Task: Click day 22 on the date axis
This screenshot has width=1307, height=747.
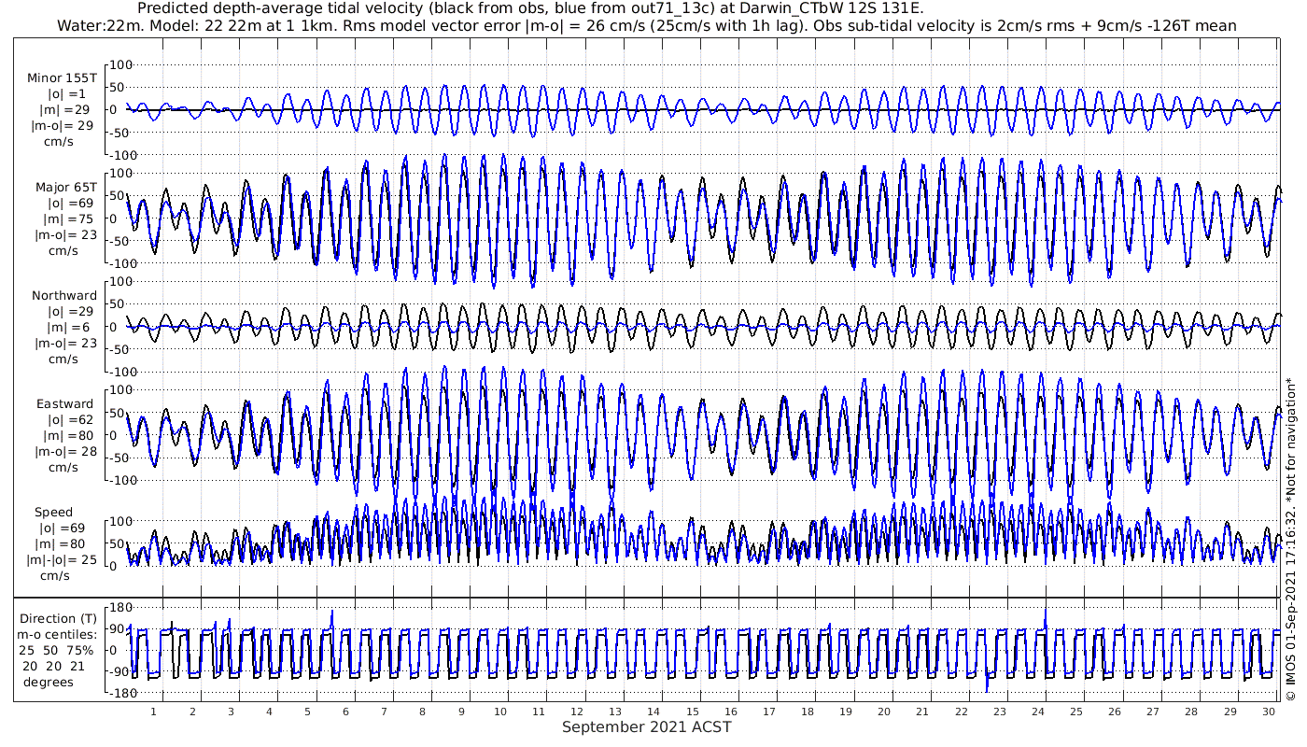Action: 962,712
